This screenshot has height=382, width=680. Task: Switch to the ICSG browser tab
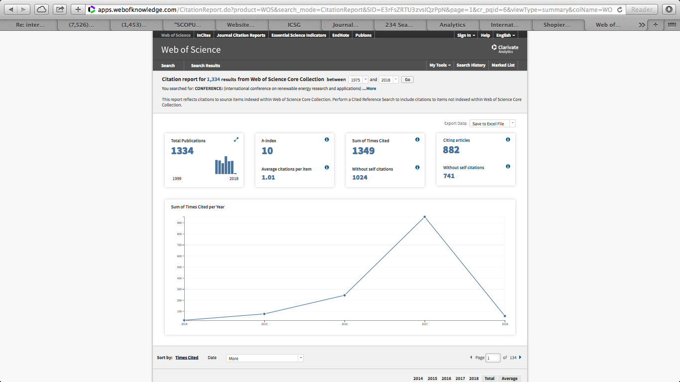[294, 25]
